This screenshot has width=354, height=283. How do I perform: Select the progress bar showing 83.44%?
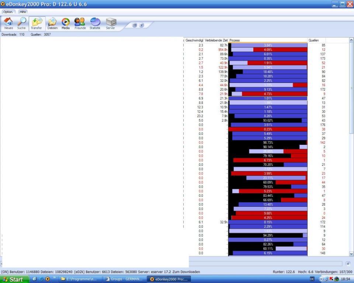pos(268,196)
